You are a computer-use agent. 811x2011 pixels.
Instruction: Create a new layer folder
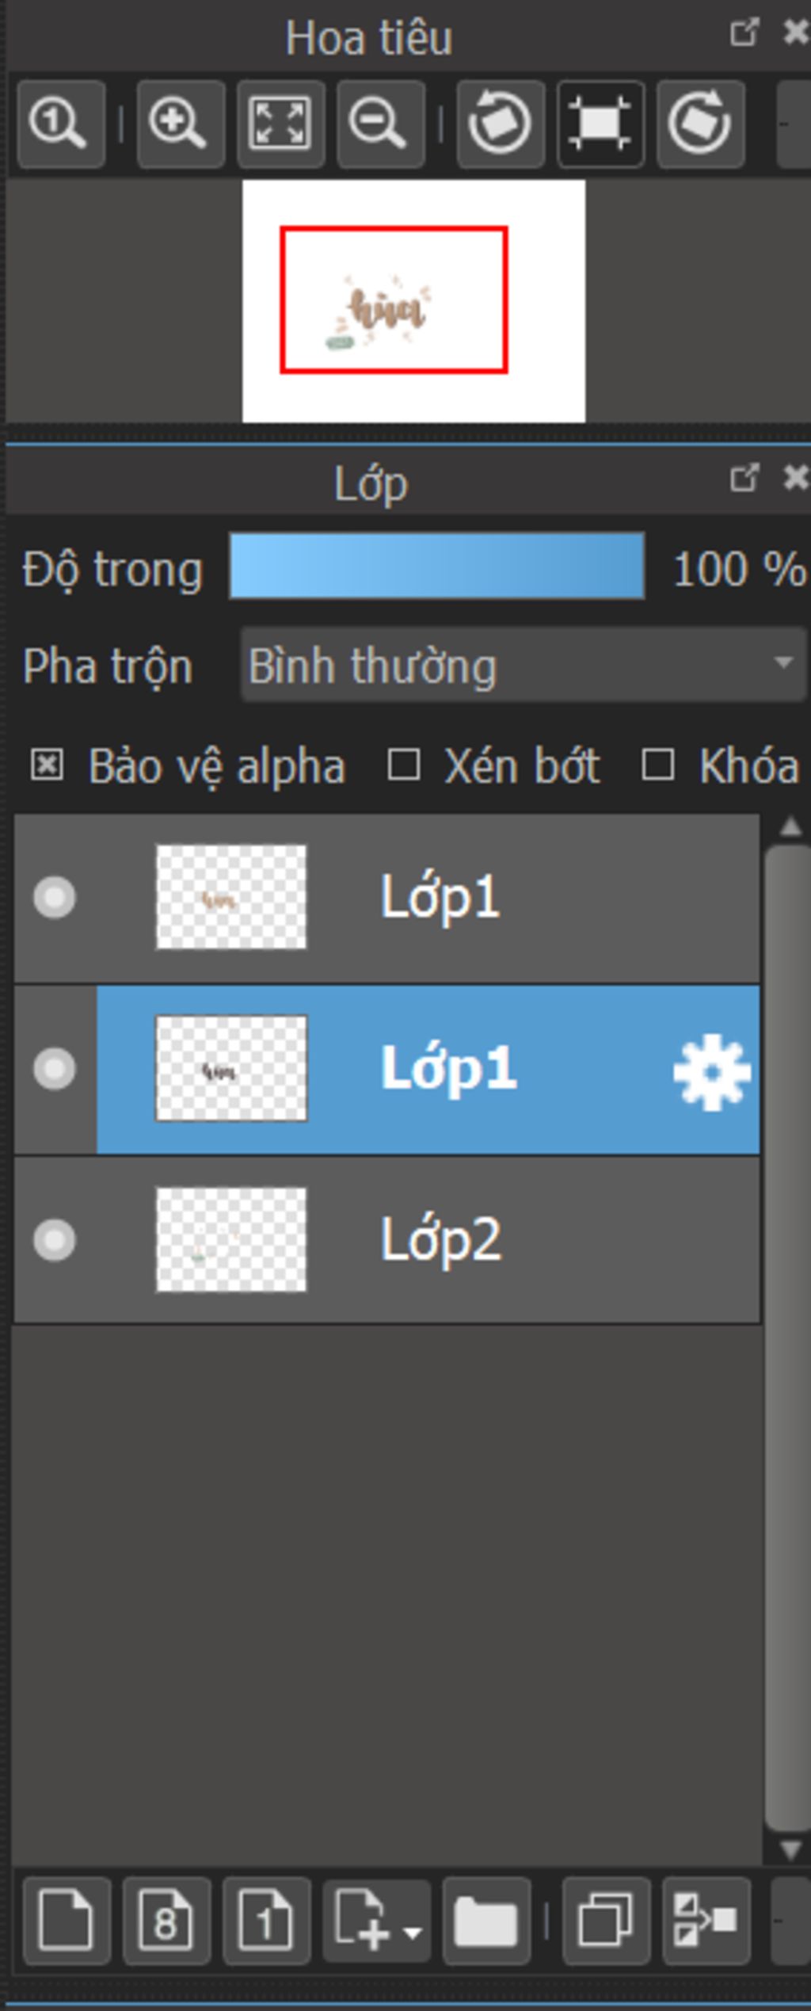[x=486, y=1921]
